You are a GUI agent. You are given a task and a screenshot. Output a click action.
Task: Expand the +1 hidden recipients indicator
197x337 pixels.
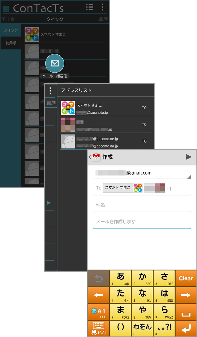(x=169, y=189)
